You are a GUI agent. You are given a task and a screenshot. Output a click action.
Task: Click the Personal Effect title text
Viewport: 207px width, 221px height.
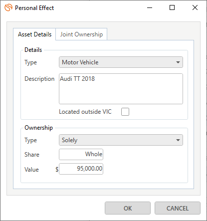(34, 8)
